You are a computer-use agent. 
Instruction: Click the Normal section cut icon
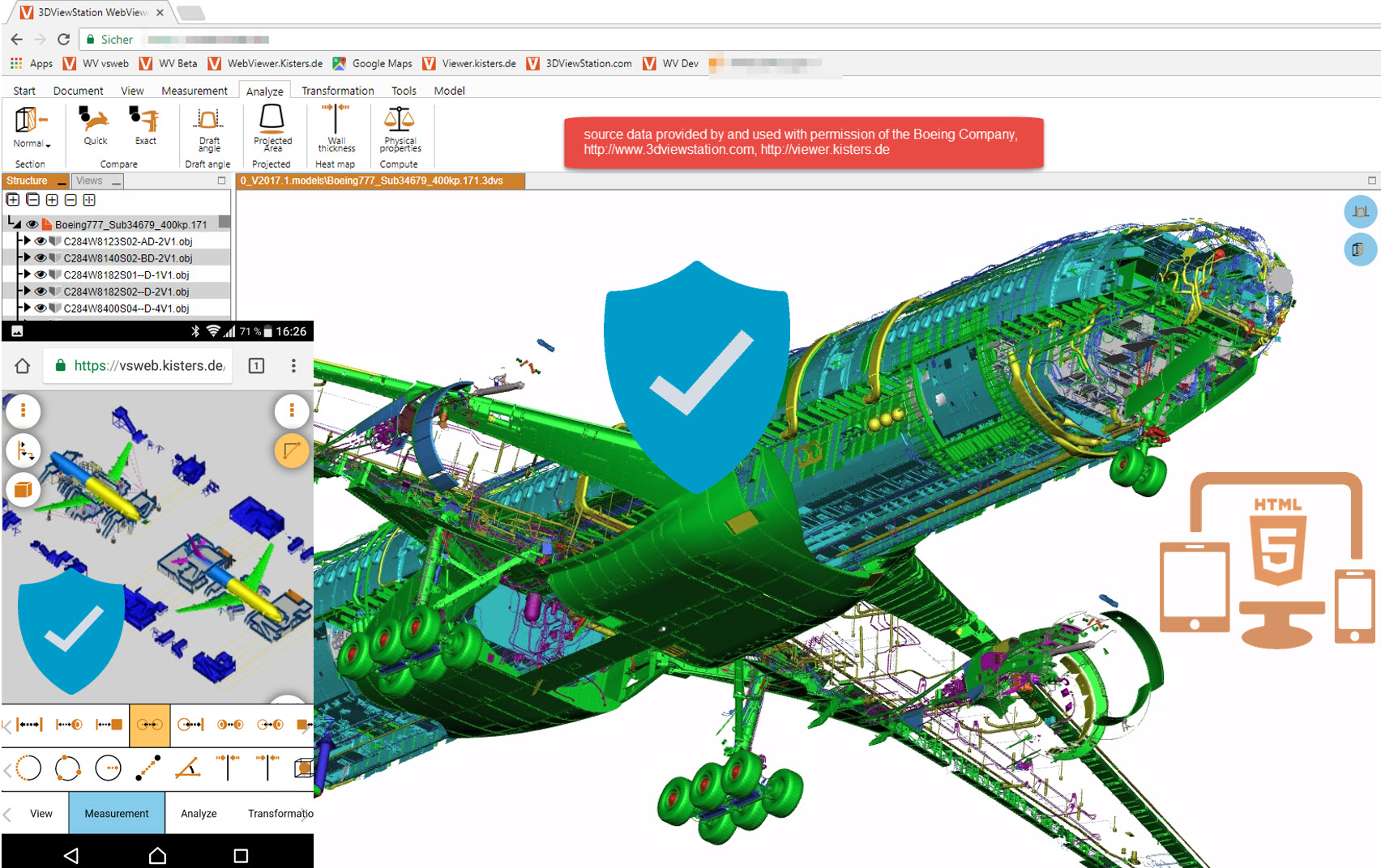point(31,120)
